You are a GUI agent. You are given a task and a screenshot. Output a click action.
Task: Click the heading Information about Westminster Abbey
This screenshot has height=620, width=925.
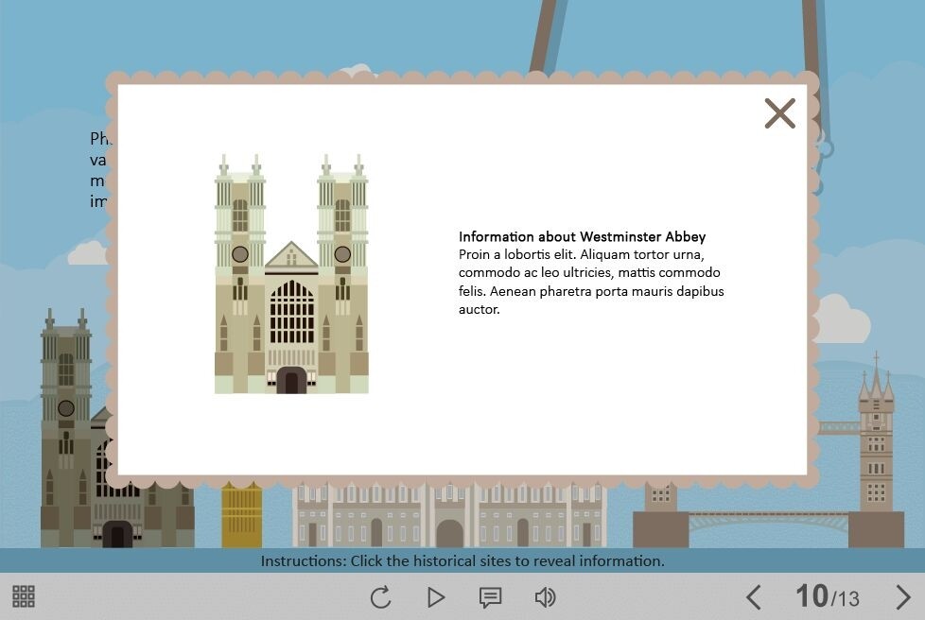(x=583, y=237)
